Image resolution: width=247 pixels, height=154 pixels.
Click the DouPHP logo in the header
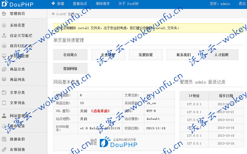pos(17,4)
